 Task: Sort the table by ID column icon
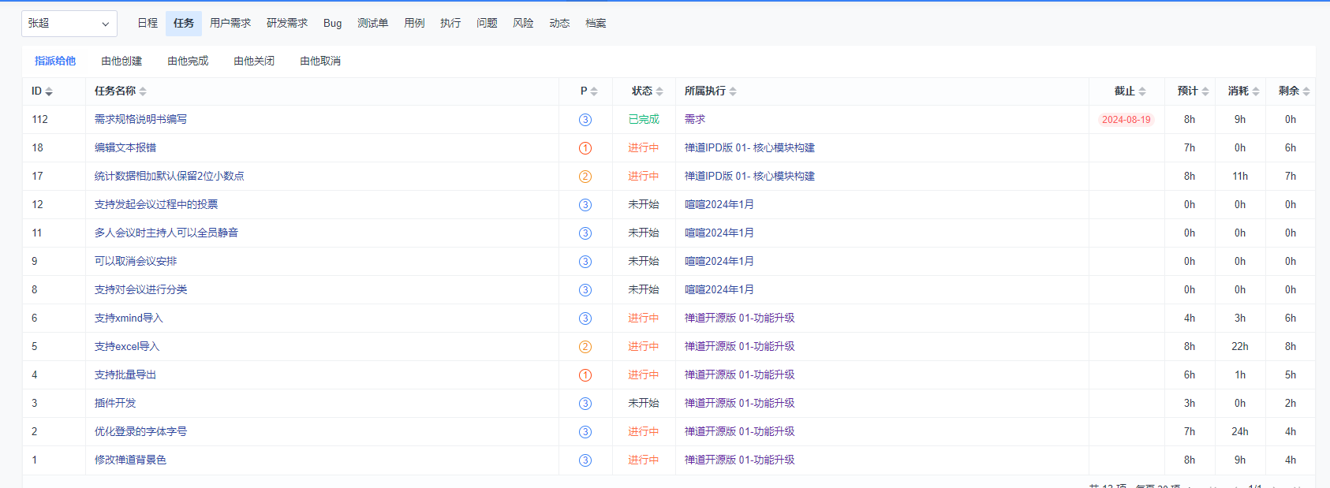(49, 91)
